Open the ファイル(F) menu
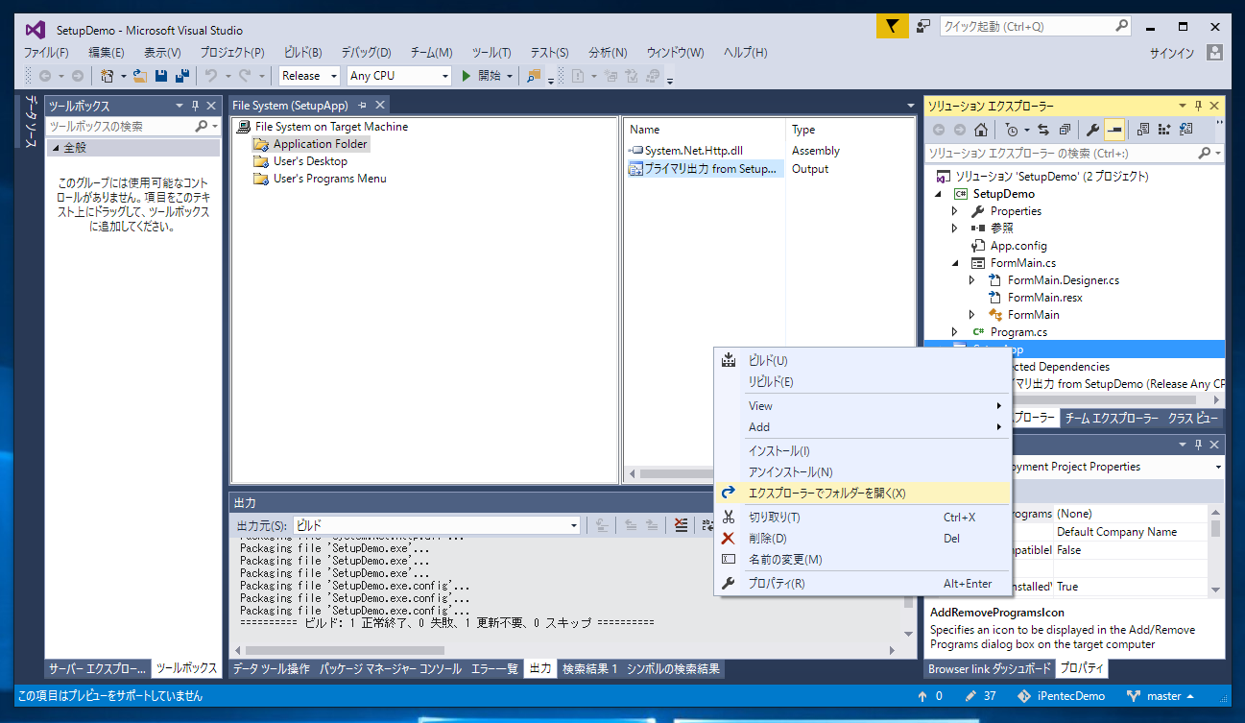This screenshot has width=1245, height=723. click(x=46, y=53)
